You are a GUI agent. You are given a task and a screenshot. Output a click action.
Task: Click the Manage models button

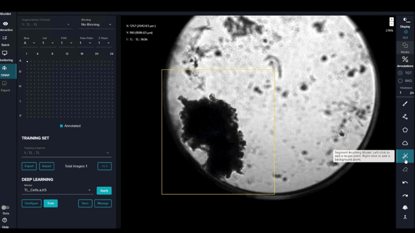(103, 203)
